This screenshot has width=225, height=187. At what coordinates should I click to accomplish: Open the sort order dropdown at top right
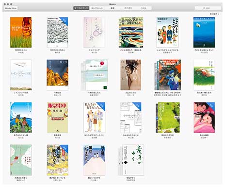[214, 14]
